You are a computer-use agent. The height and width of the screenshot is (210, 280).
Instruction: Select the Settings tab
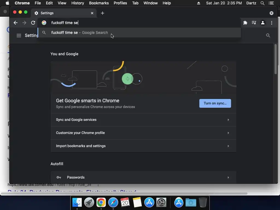point(64,13)
